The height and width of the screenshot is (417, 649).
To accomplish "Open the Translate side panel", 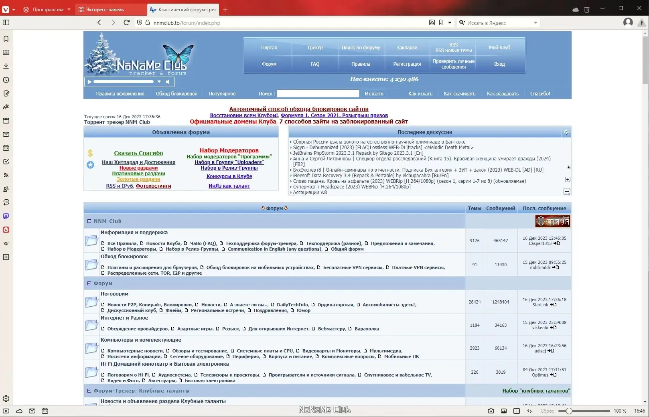I will click(6, 107).
